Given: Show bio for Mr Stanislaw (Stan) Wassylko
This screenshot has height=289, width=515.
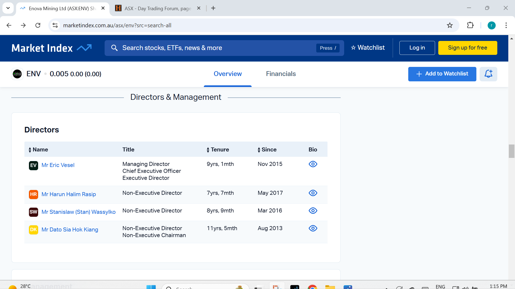Looking at the screenshot, I should point(313,211).
